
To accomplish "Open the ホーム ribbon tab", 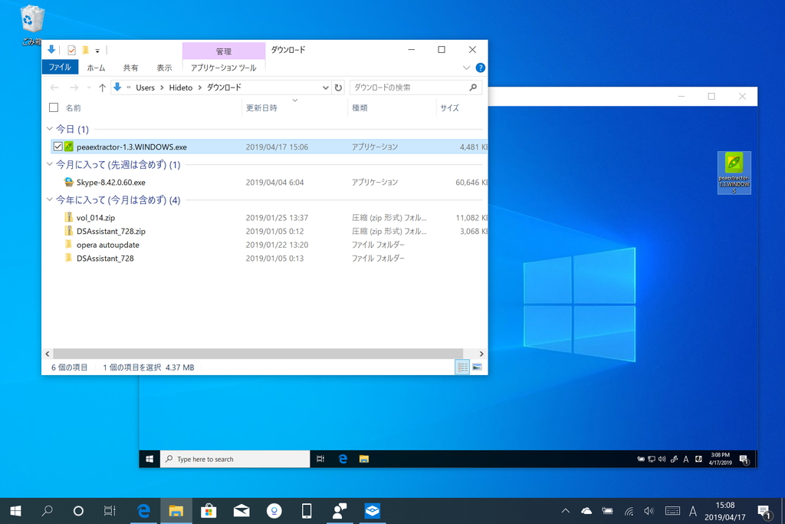I will [96, 68].
